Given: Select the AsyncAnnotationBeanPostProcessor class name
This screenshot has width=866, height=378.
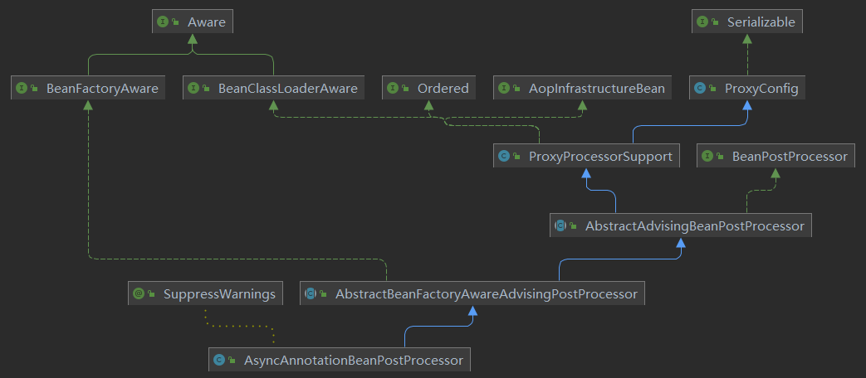Looking at the screenshot, I should [x=353, y=360].
